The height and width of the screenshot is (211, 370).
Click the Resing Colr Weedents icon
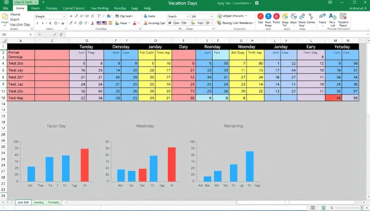point(219,23)
